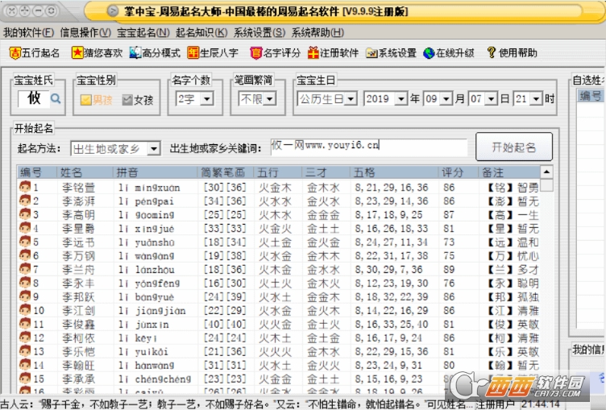Expand the 名字个数 dropdown
The image size is (606, 410).
205,99
